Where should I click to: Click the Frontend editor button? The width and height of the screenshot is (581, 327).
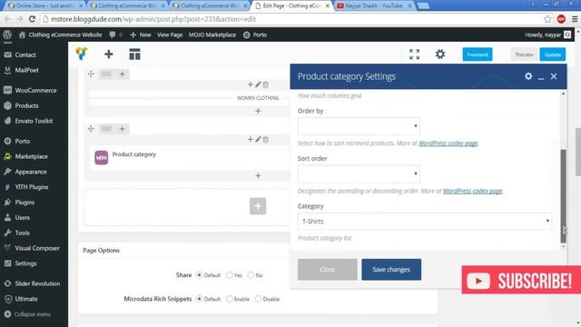(478, 54)
